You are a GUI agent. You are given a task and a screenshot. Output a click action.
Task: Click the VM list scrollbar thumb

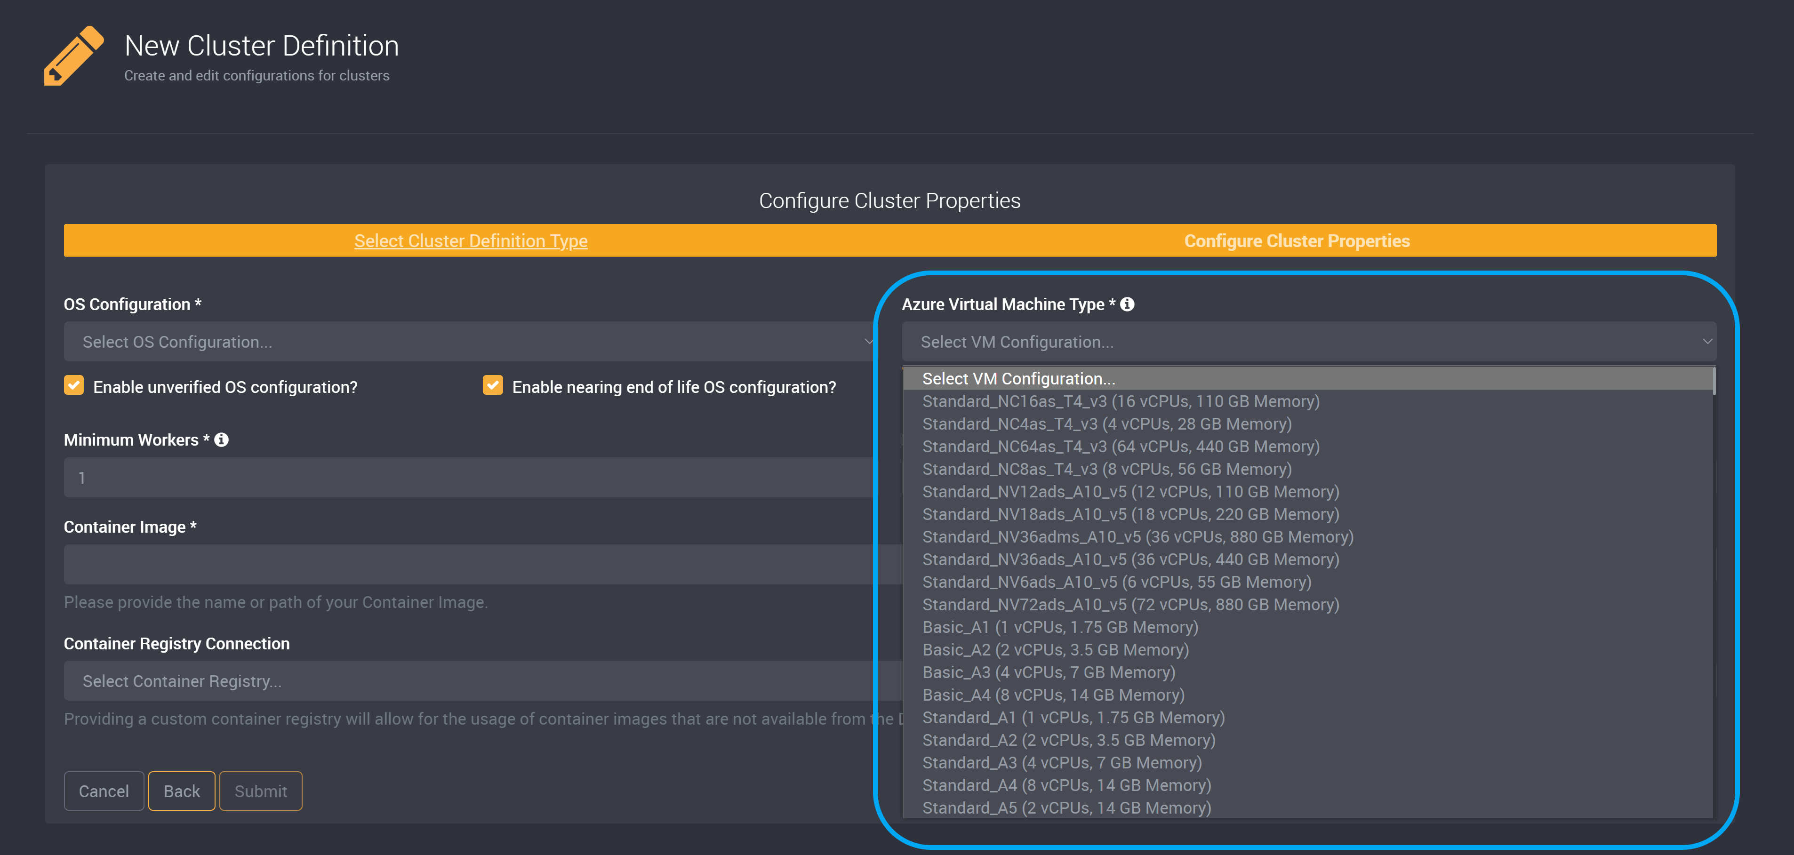click(x=1713, y=382)
